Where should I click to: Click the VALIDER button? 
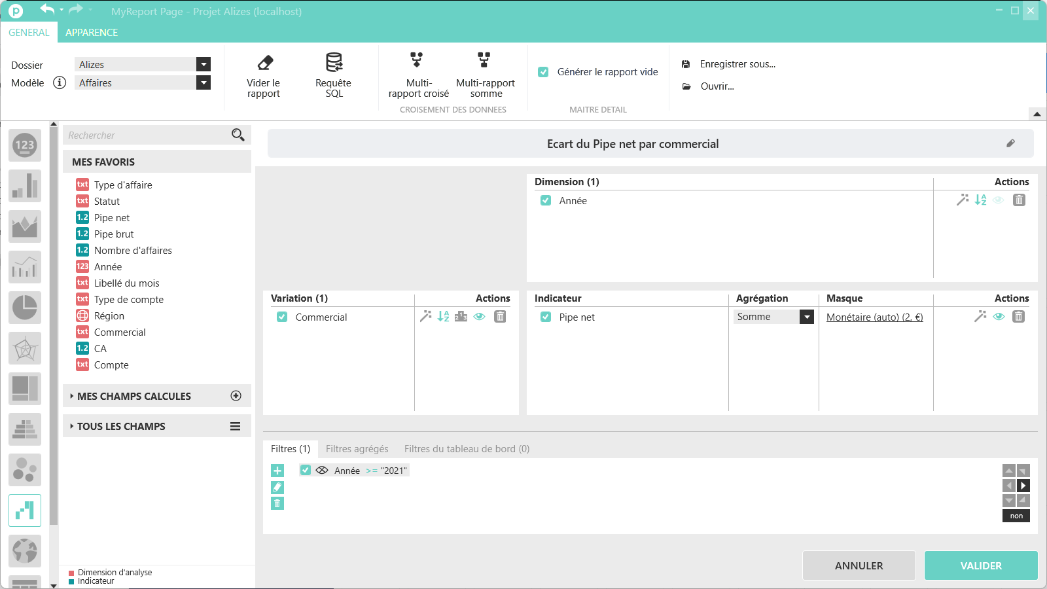980,565
